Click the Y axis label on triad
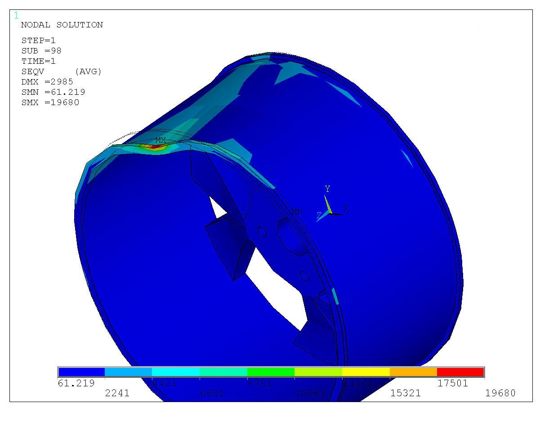The height and width of the screenshot is (447, 549). click(327, 189)
